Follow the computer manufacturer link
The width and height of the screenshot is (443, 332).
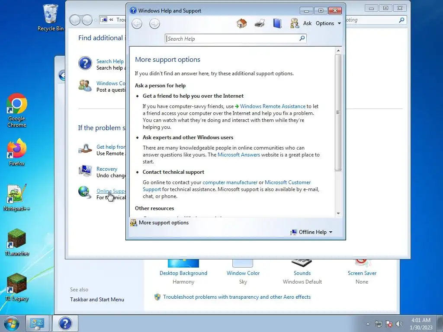click(x=230, y=182)
